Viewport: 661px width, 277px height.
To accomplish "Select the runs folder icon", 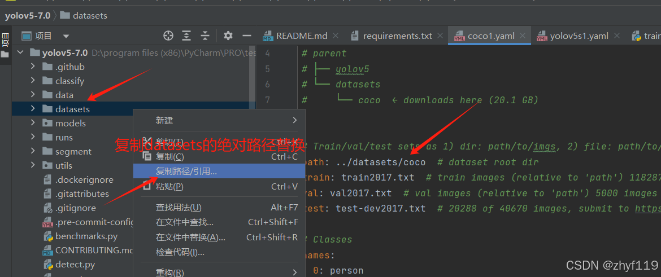I will [x=47, y=137].
